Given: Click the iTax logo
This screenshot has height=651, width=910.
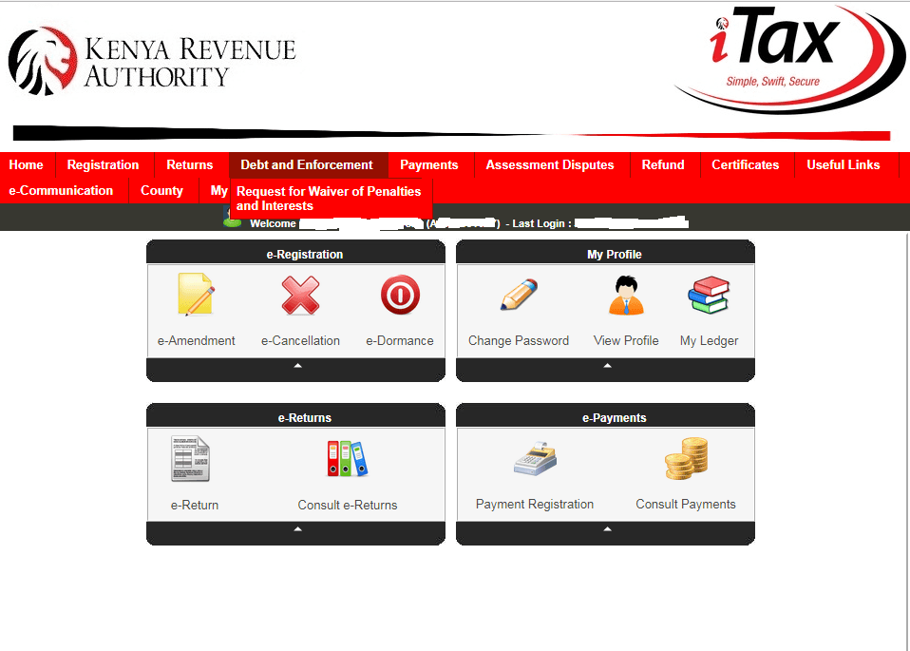Looking at the screenshot, I should pyautogui.click(x=789, y=58).
